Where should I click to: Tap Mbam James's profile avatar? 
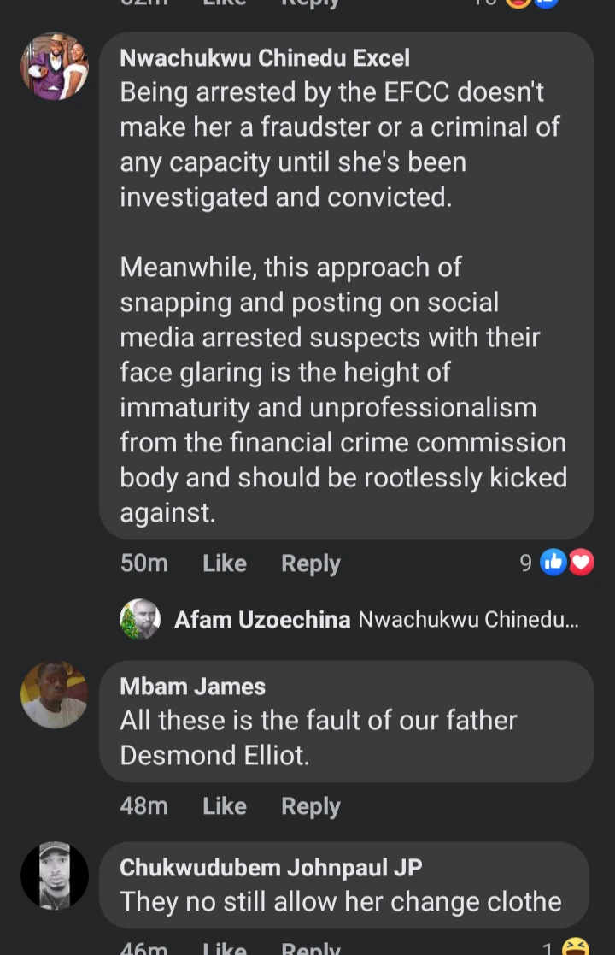(55, 694)
